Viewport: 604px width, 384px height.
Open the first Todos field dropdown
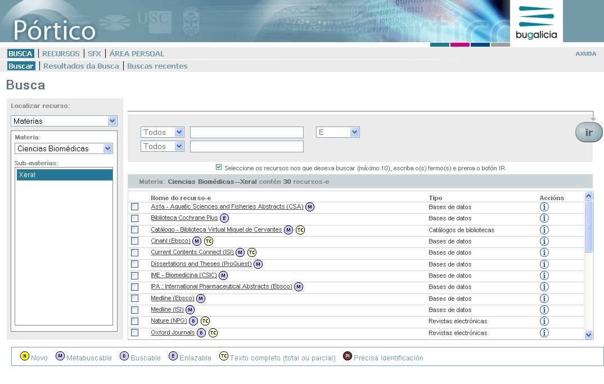162,132
